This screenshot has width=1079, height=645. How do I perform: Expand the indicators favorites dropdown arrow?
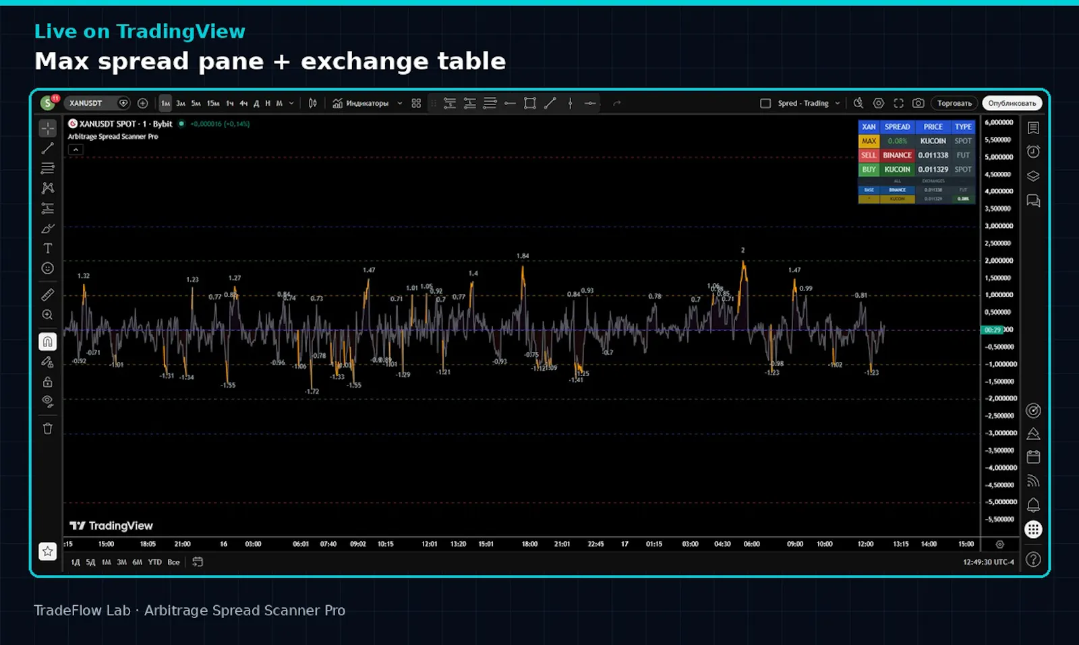[400, 103]
